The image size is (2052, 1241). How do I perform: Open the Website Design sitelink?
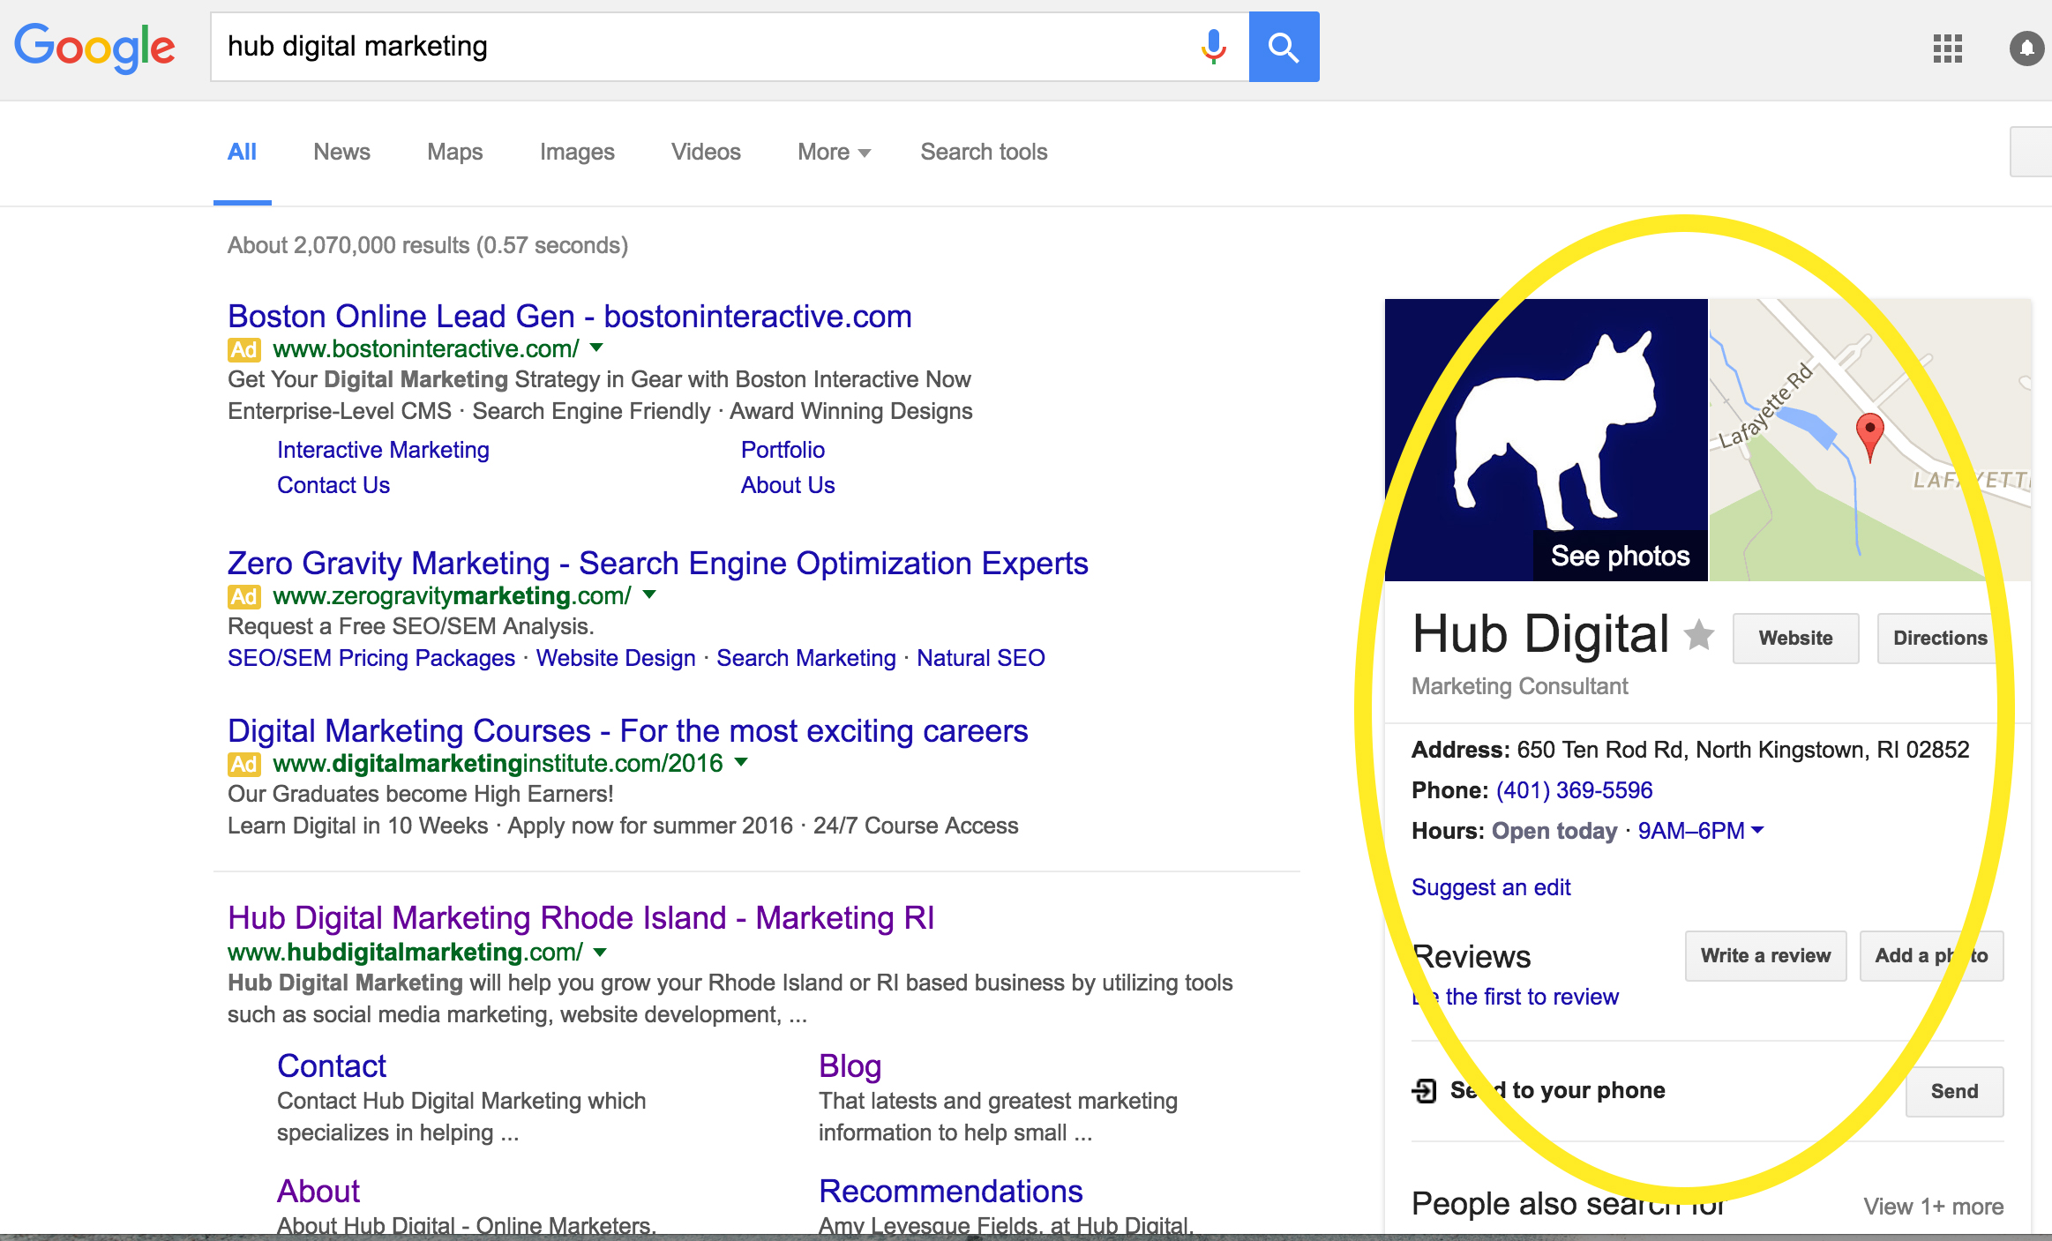pyautogui.click(x=616, y=658)
